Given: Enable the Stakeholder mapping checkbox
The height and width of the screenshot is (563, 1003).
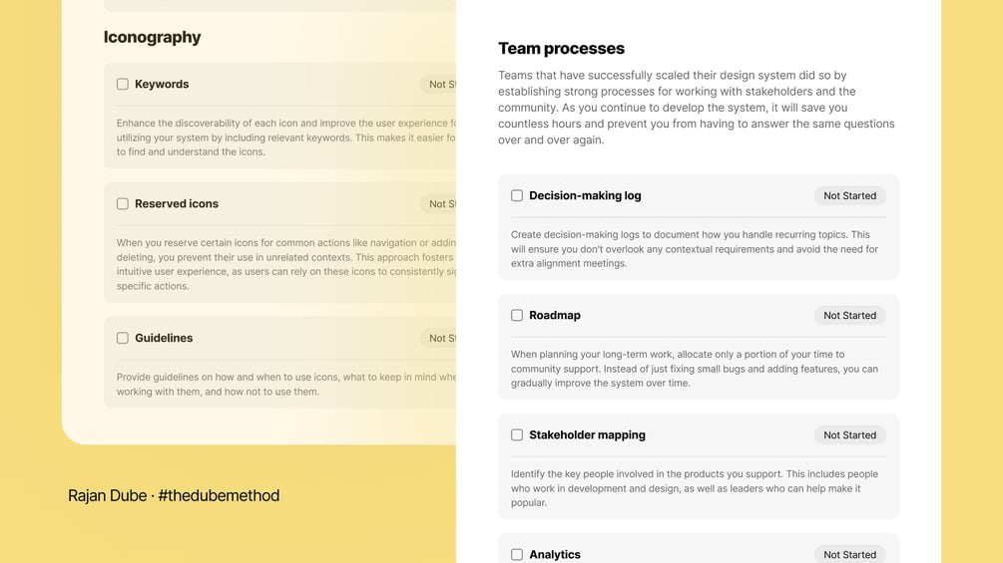Looking at the screenshot, I should [x=517, y=435].
